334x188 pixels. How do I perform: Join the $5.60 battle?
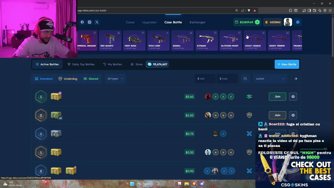point(277,97)
